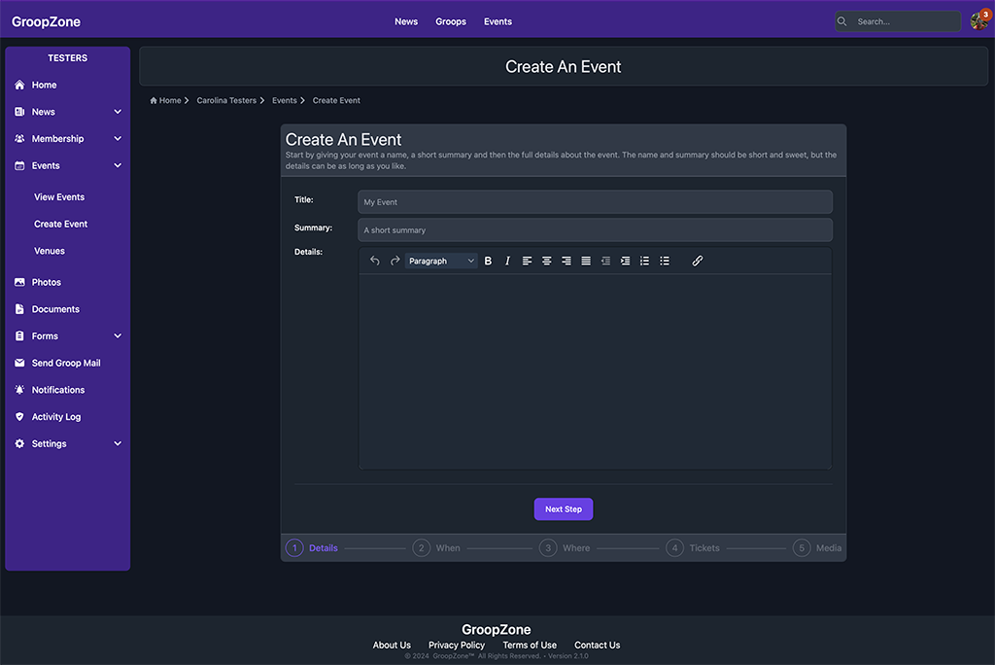Open Groops in the top navigation
The height and width of the screenshot is (665, 995).
[x=451, y=21]
